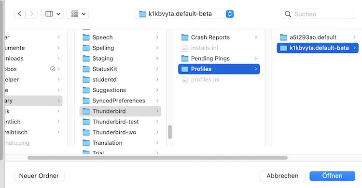Screen dimensions: 362x188
Task: Click the Suchen search field
Action: [x=318, y=14]
